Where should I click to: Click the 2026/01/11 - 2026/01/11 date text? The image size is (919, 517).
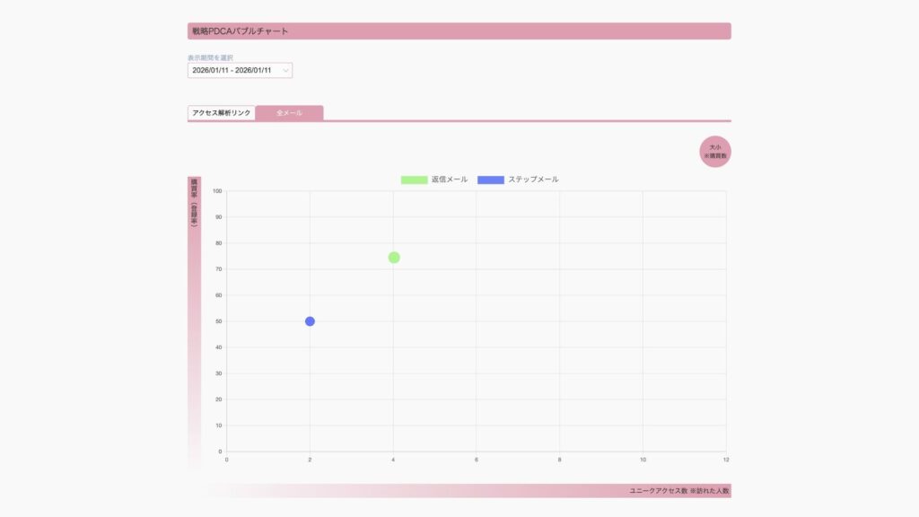click(x=232, y=70)
